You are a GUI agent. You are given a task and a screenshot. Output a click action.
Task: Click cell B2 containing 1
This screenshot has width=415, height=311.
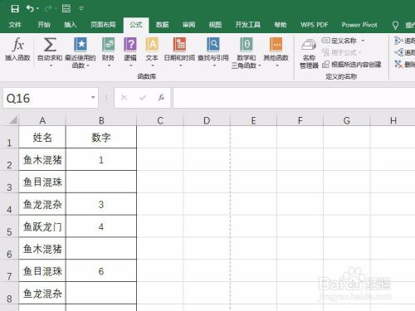coord(101,159)
